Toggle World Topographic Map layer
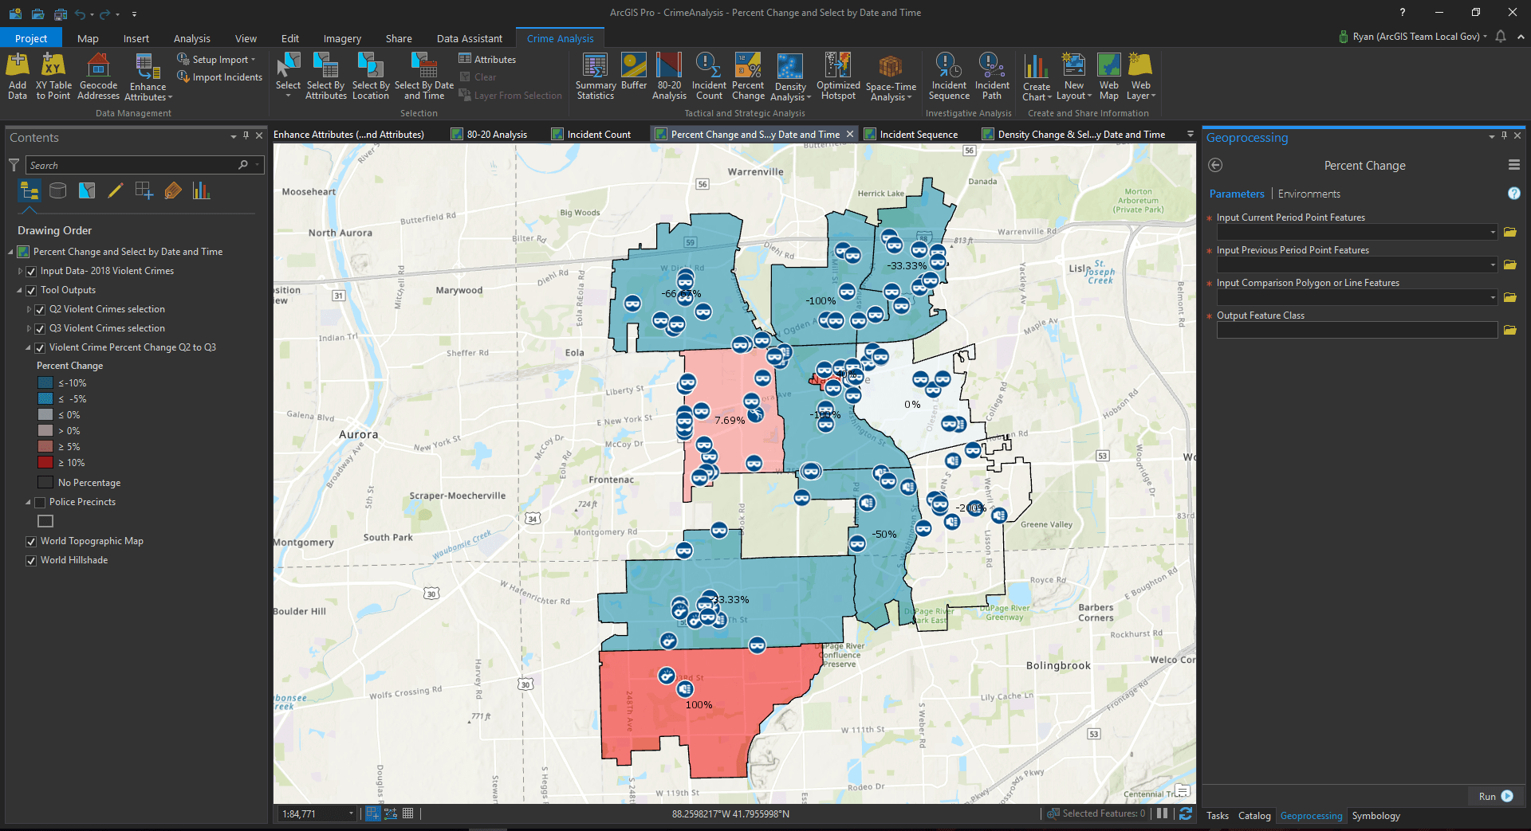Image resolution: width=1531 pixels, height=831 pixels. [31, 541]
